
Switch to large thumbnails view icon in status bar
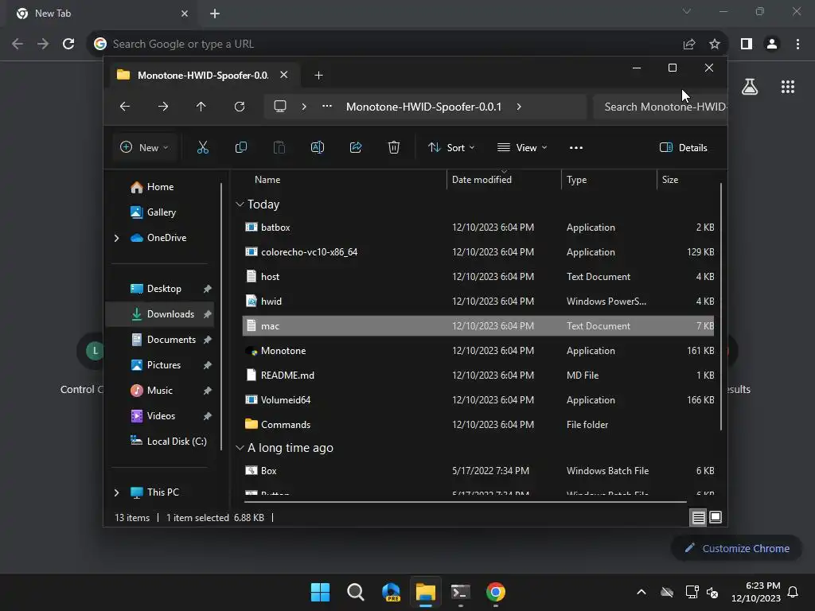[716, 517]
